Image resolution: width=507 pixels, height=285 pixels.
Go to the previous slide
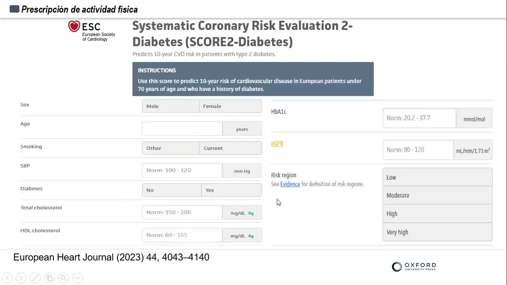point(7,278)
